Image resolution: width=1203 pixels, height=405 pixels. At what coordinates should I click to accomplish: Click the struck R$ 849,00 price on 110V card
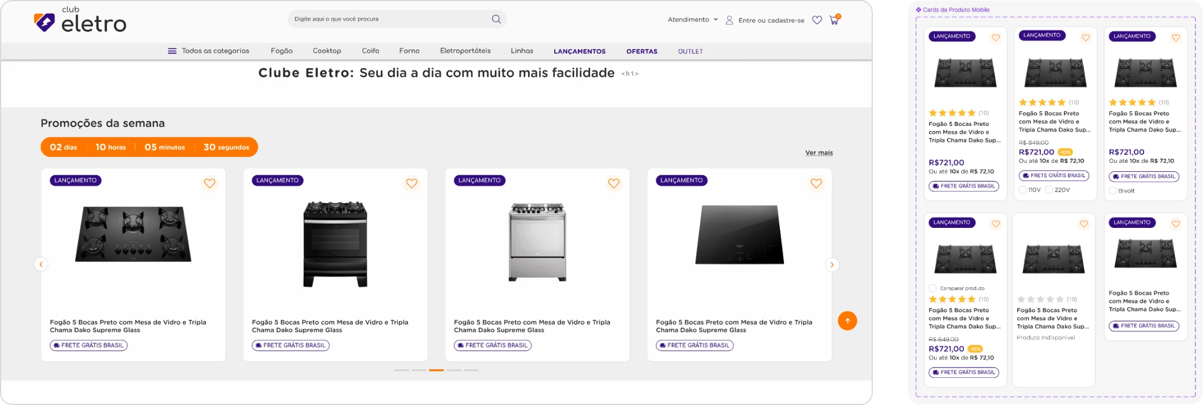(1034, 142)
